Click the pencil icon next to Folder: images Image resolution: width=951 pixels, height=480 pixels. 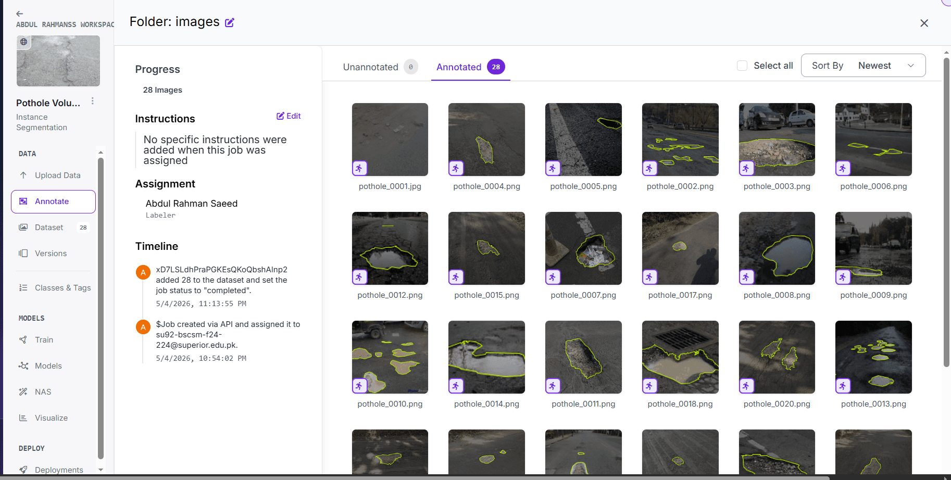pyautogui.click(x=230, y=22)
